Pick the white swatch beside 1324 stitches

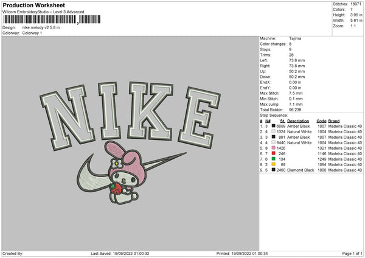(x=273, y=131)
